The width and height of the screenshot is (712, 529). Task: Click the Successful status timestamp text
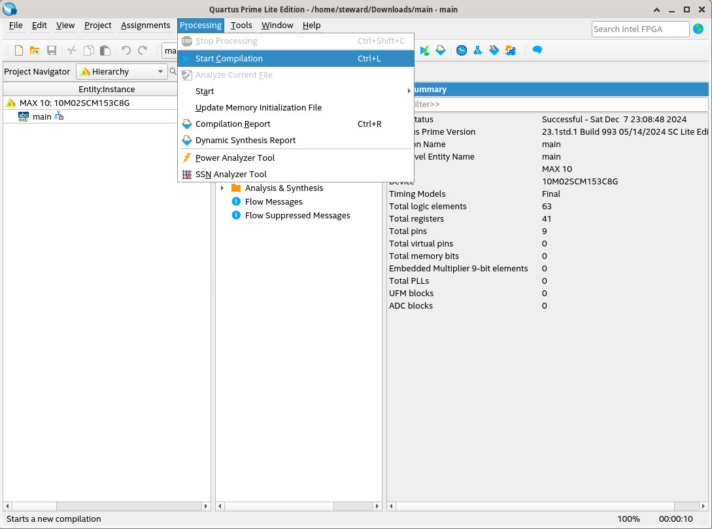point(614,120)
